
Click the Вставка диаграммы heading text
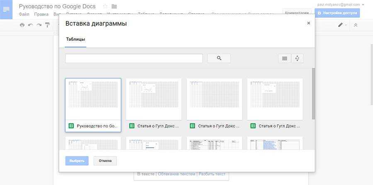point(96,24)
